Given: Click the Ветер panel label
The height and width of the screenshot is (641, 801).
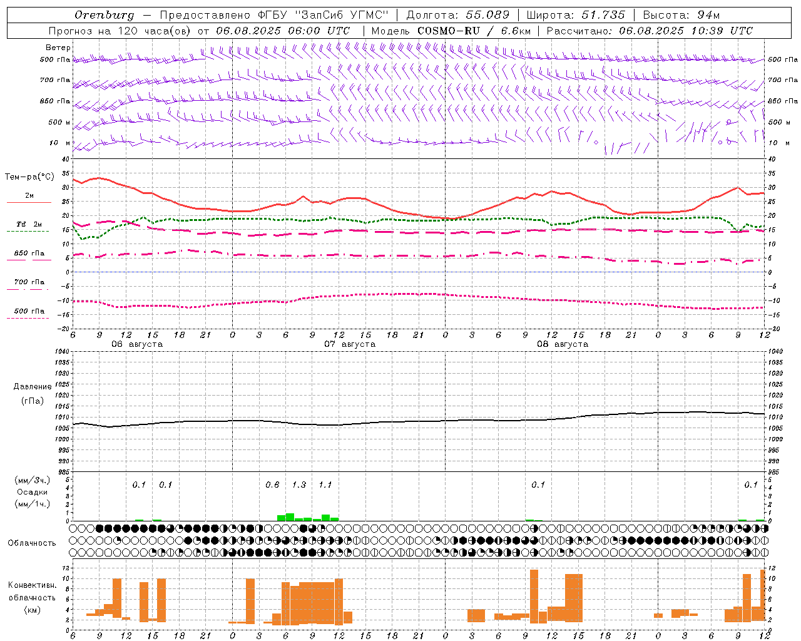Looking at the screenshot, I should (x=58, y=48).
